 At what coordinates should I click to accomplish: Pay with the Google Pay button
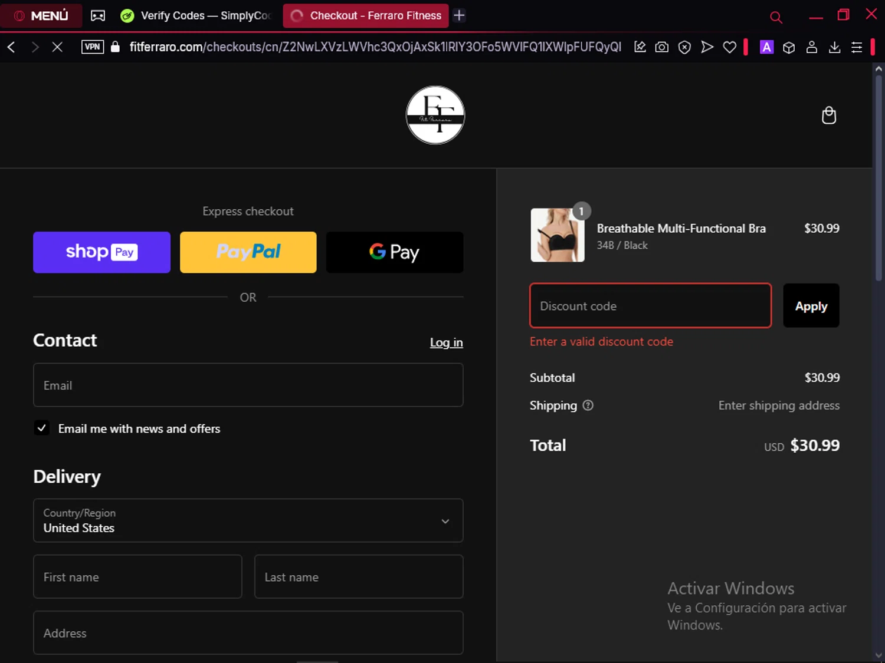click(x=395, y=252)
